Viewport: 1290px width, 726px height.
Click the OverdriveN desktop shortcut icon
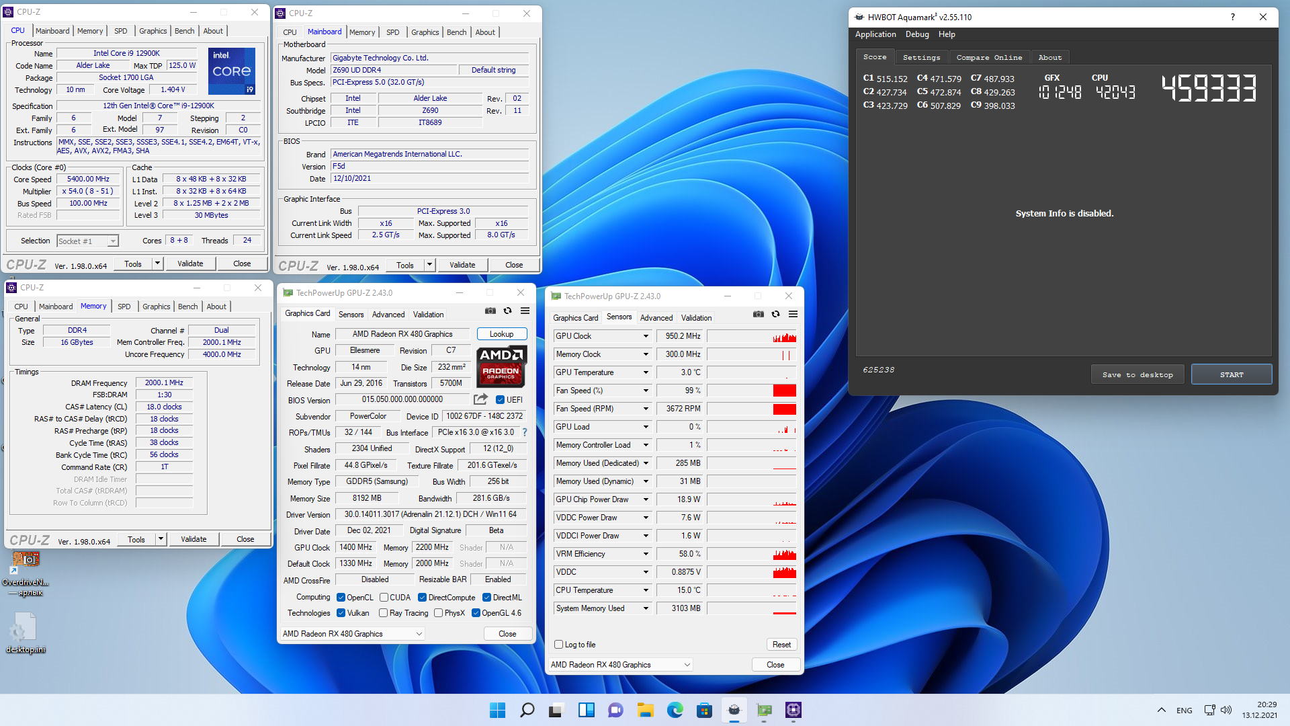[26, 573]
